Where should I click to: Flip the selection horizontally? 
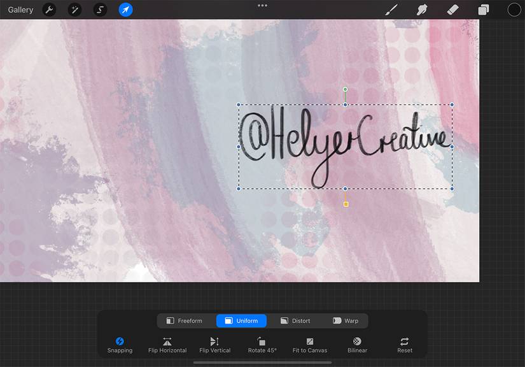pyautogui.click(x=167, y=345)
